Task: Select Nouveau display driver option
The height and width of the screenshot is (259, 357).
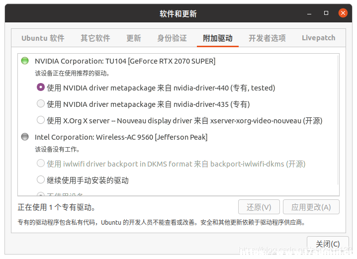Action: [x=41, y=120]
